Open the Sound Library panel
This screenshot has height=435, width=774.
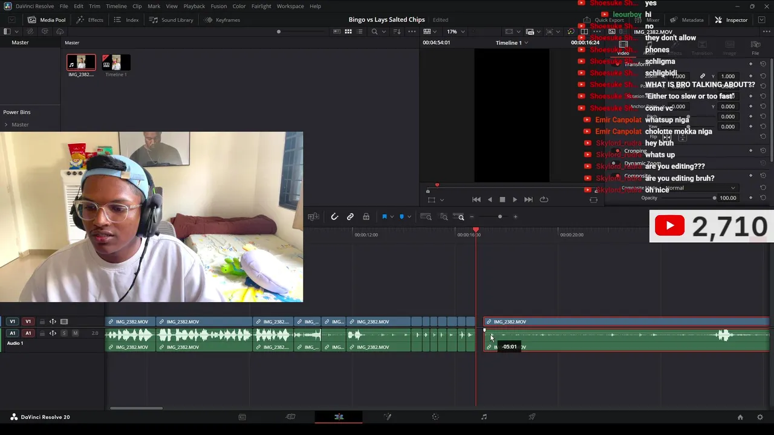(x=171, y=20)
